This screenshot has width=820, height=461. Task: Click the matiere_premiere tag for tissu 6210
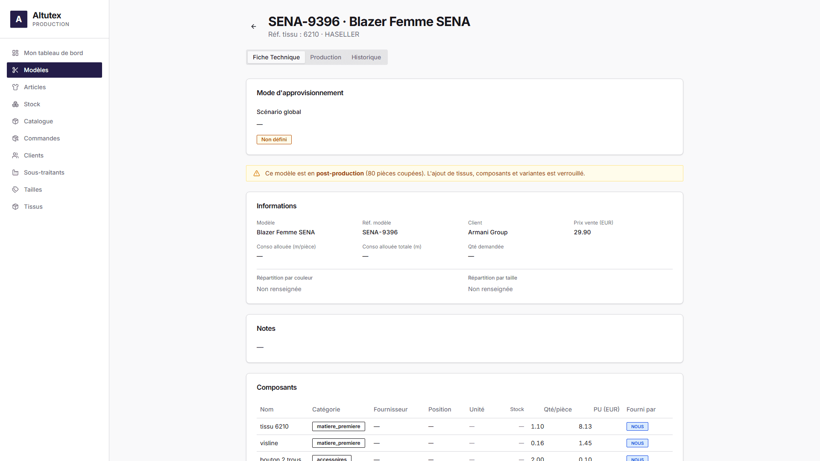click(x=339, y=426)
